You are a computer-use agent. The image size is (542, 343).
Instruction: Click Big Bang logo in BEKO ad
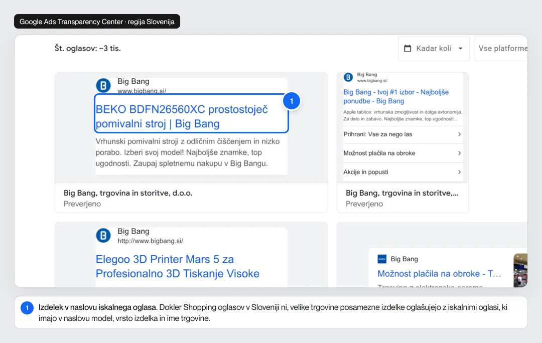tap(103, 85)
